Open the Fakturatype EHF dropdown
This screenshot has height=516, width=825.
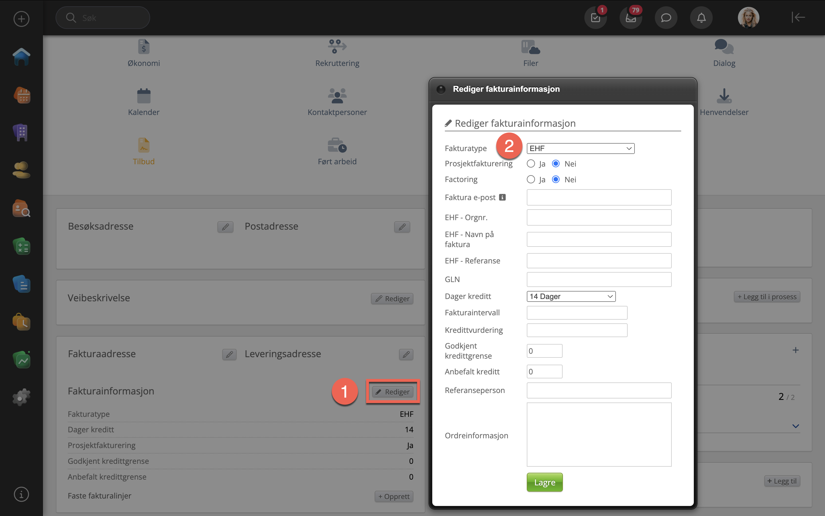(580, 148)
